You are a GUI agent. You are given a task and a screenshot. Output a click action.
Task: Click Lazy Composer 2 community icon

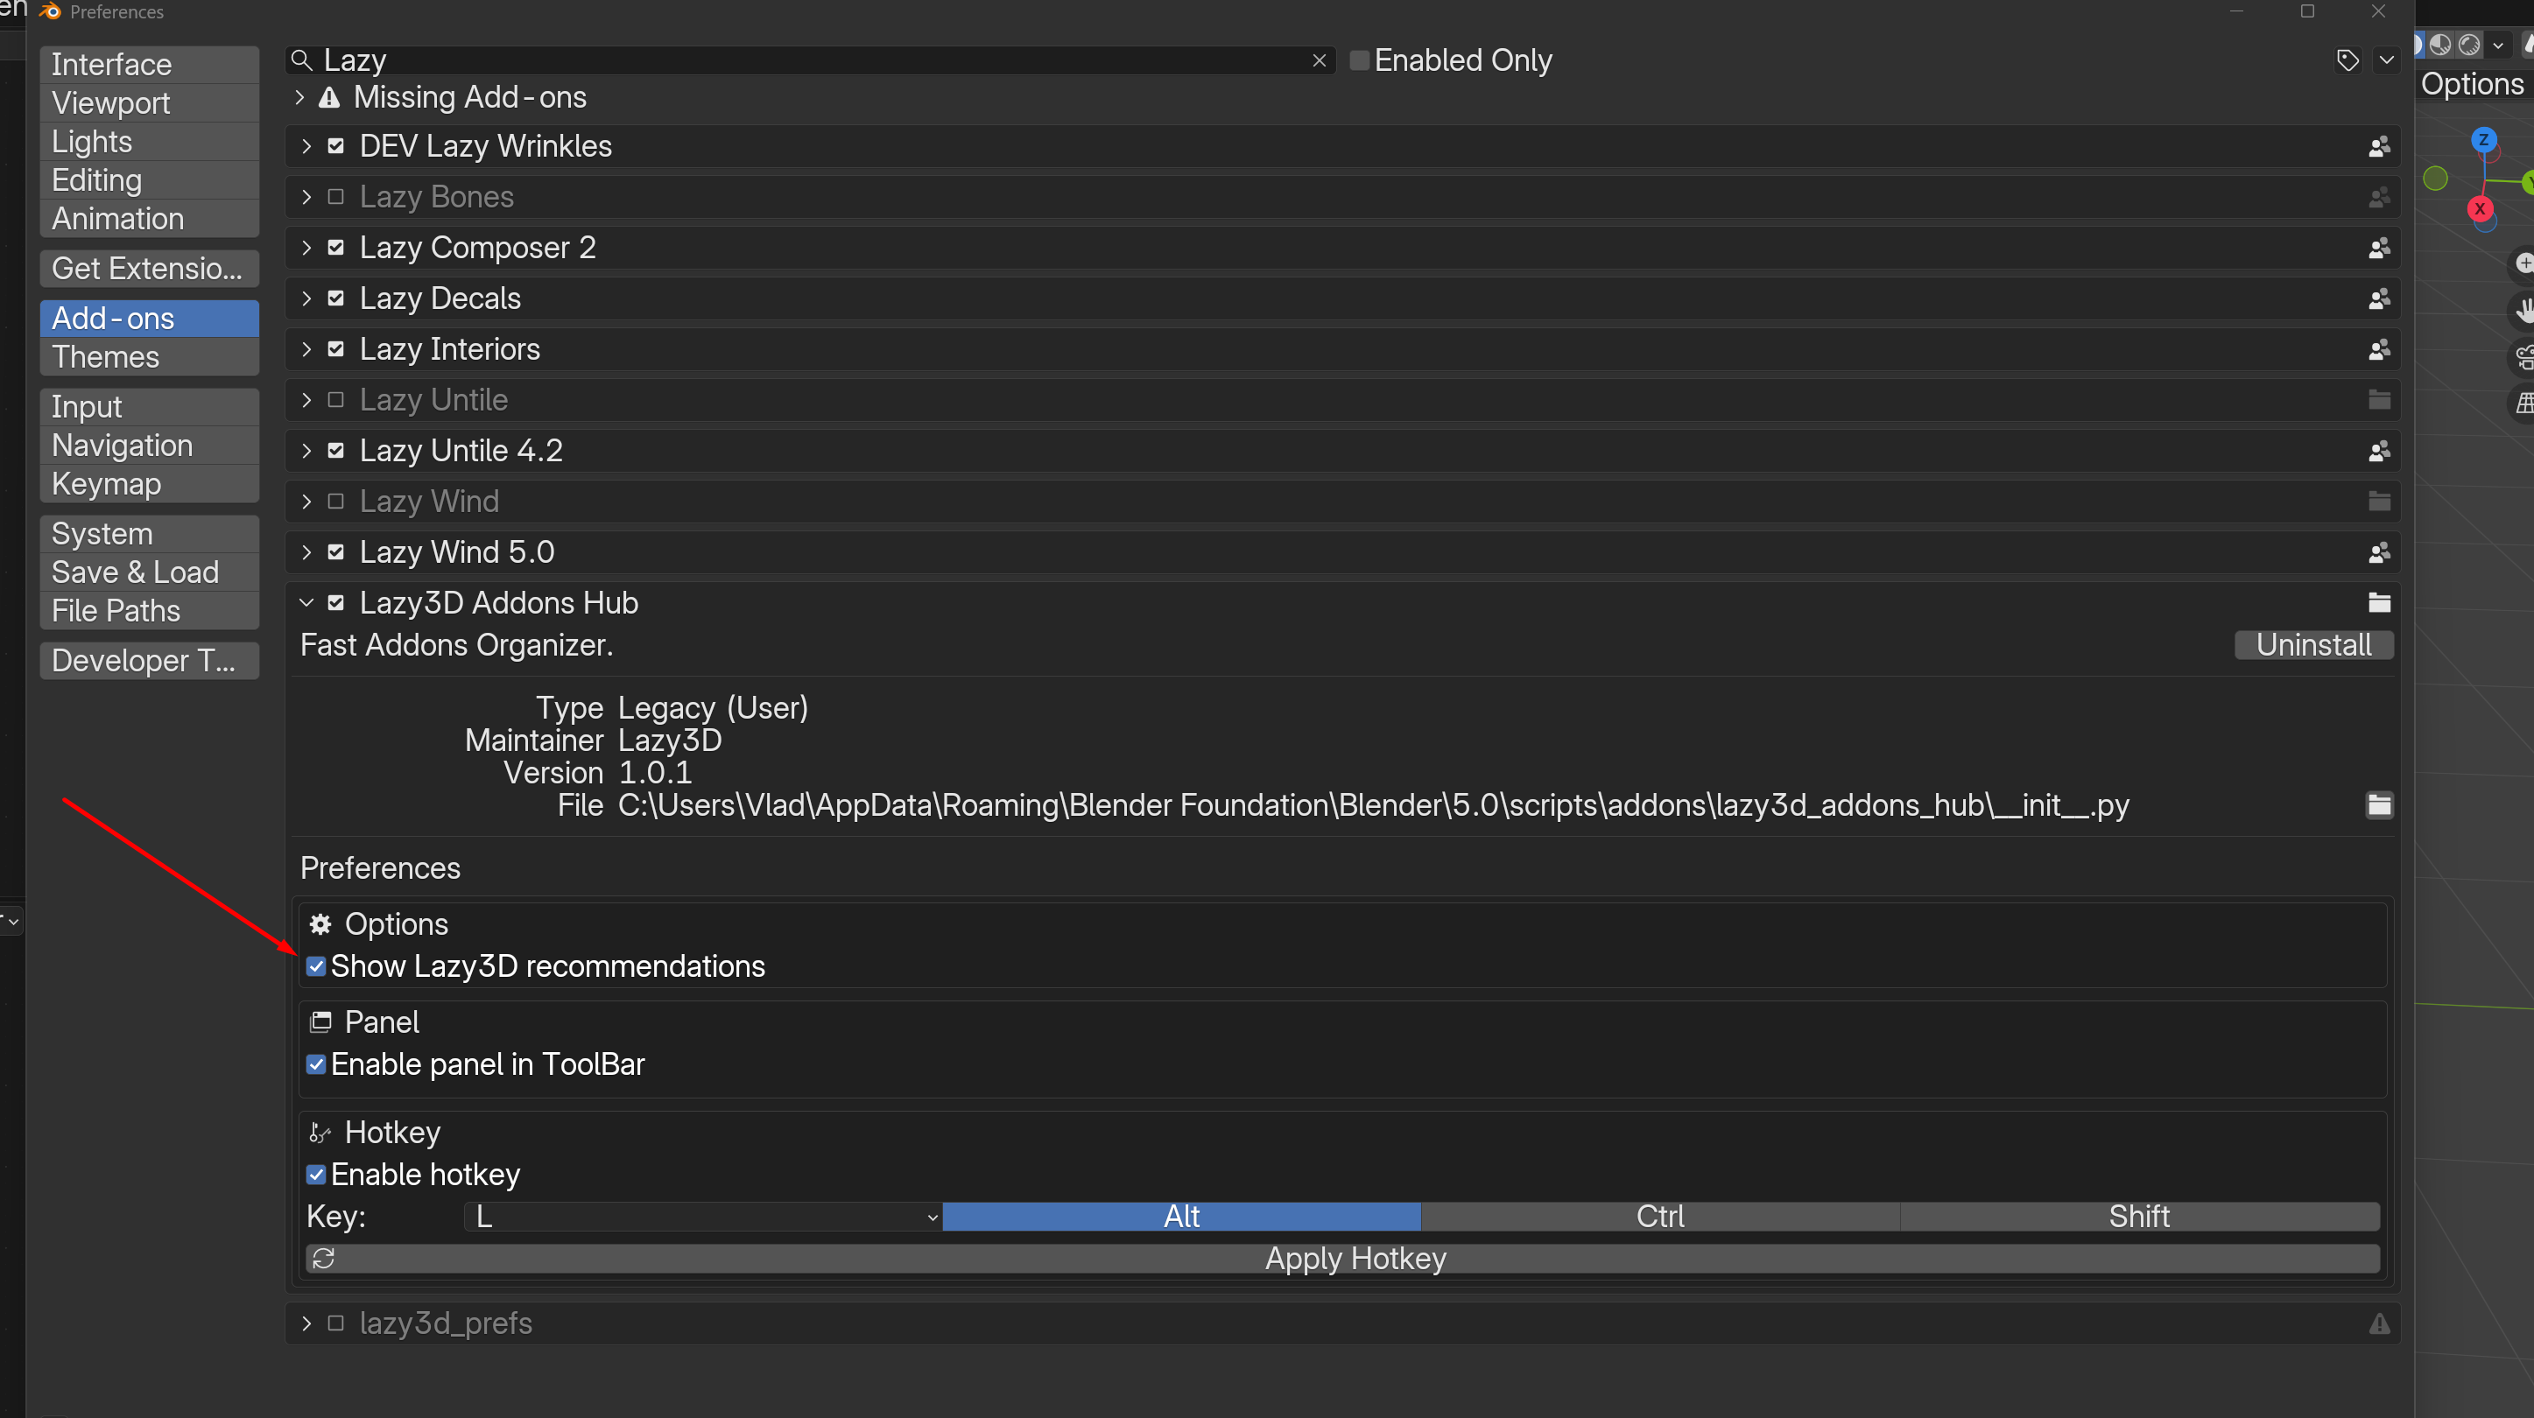coord(2378,248)
